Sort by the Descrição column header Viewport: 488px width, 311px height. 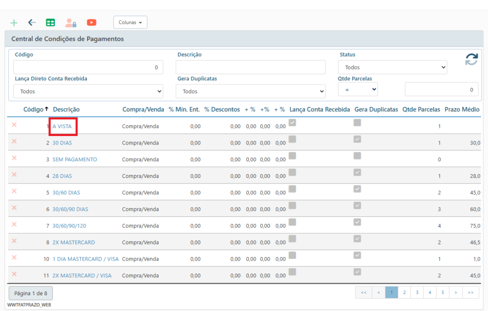click(x=66, y=109)
